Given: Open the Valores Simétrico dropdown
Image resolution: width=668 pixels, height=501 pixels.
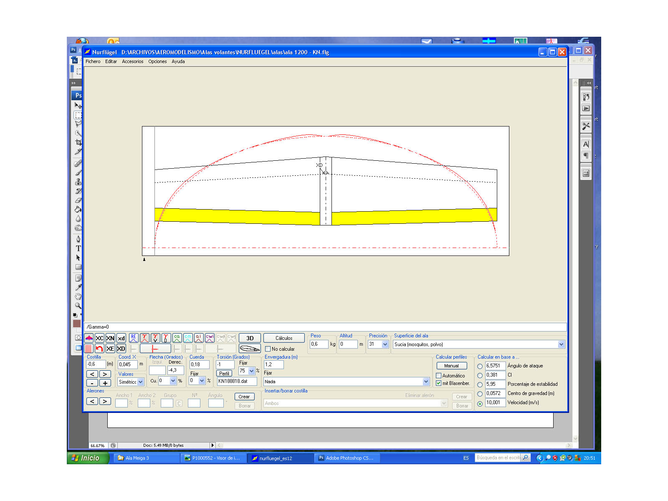Looking at the screenshot, I should pos(141,382).
